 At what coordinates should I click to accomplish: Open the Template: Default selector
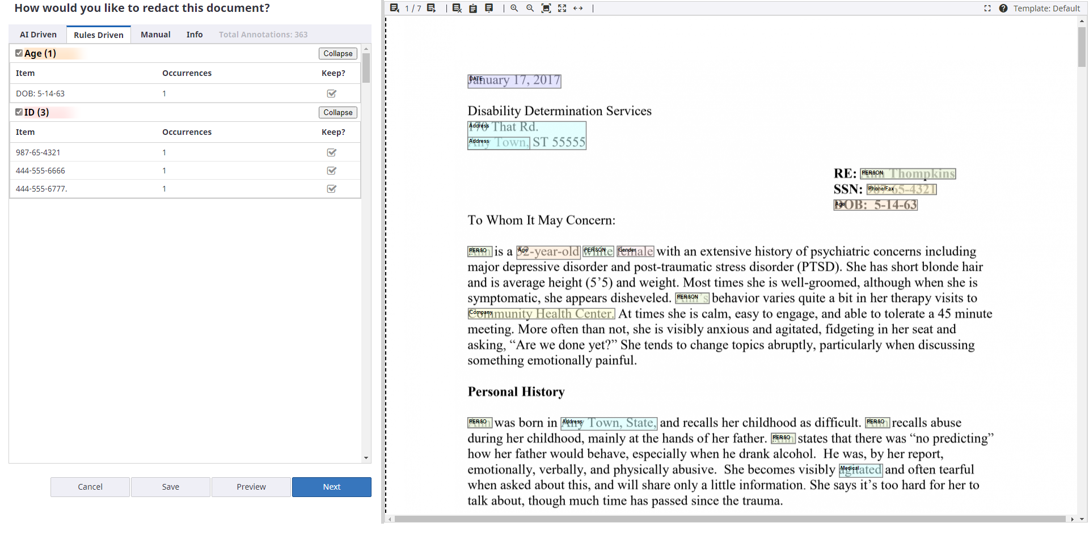coord(1046,9)
